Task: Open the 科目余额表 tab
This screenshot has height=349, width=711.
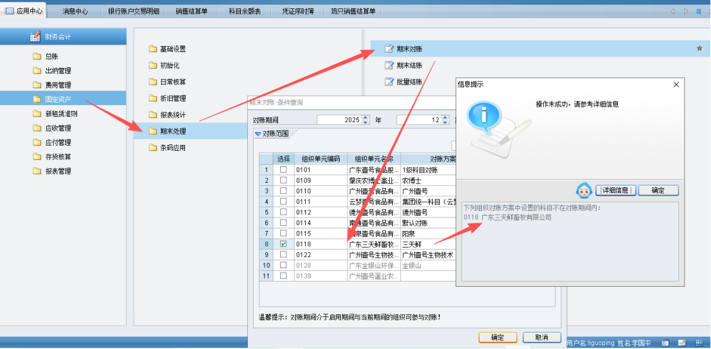Action: tap(245, 12)
